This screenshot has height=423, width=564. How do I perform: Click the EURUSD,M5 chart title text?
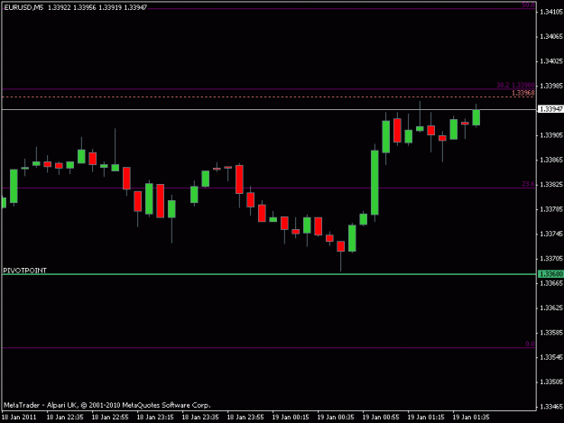[23, 7]
